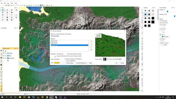
Task: Choose the large solid black square brush
Action: 153,22
